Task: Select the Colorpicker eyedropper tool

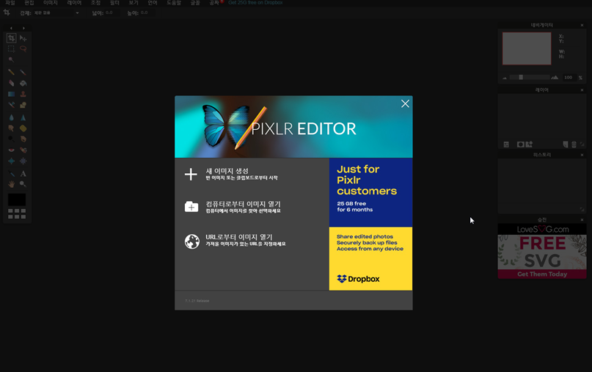Action: pos(11,173)
